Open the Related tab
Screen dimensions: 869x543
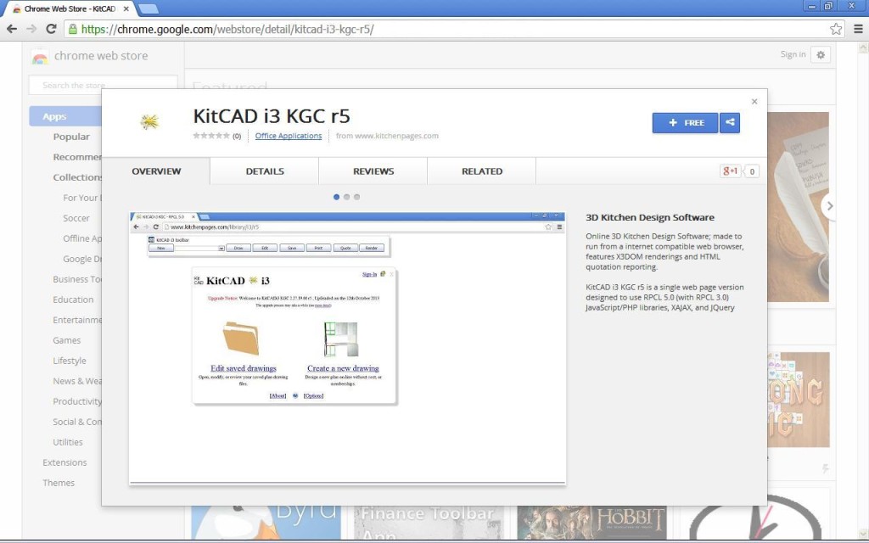coord(482,171)
